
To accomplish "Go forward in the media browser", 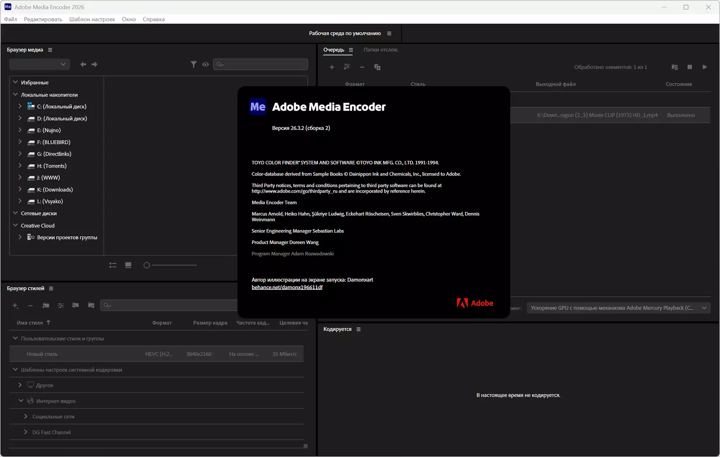I will pos(95,65).
